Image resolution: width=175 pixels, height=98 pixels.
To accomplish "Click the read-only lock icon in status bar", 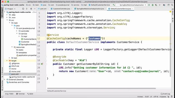I will click(x=168, y=97).
